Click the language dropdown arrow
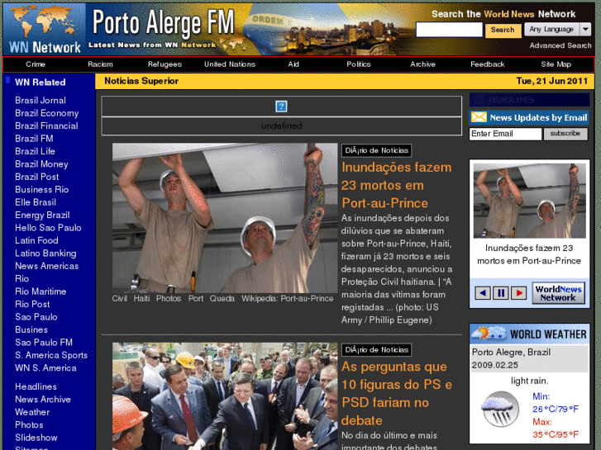Screen dimensions: 601x450 click(585, 29)
